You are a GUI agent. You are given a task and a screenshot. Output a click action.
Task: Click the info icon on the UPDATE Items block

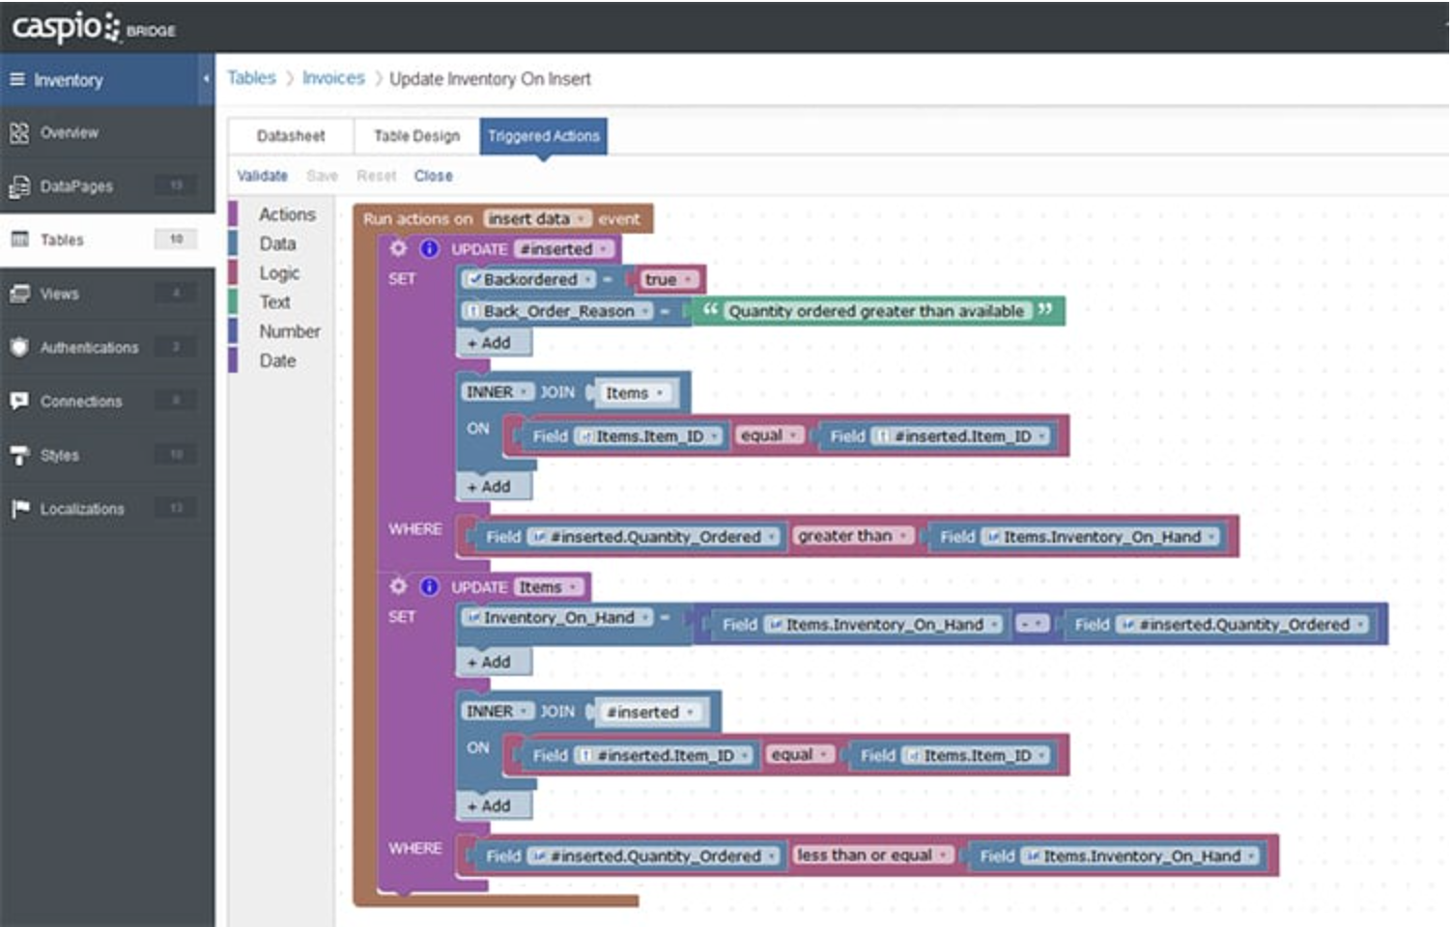[x=428, y=586]
